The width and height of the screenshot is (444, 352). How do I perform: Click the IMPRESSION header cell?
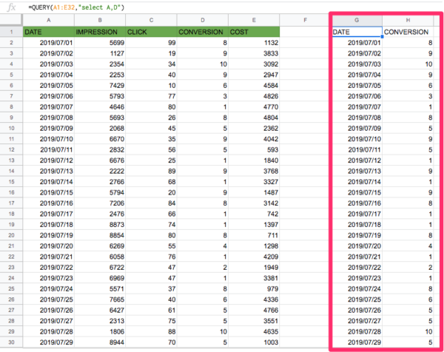tap(100, 32)
